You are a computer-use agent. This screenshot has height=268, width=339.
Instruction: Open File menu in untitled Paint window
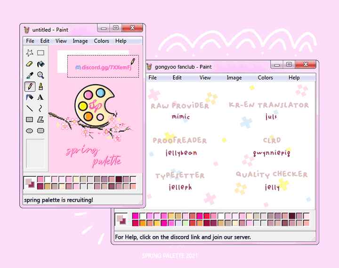click(30, 41)
